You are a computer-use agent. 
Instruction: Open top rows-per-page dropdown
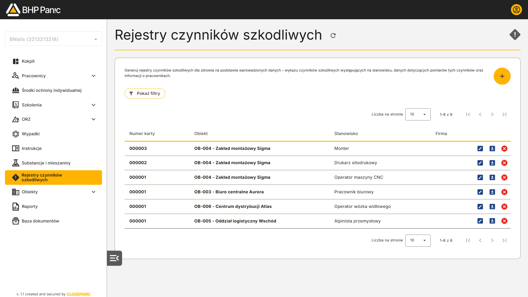click(x=418, y=114)
